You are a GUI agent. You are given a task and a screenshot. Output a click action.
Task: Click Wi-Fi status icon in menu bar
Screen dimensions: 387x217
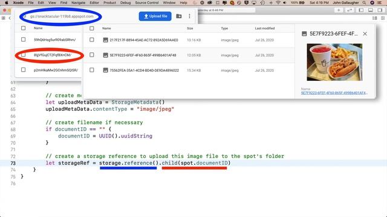click(x=278, y=2)
